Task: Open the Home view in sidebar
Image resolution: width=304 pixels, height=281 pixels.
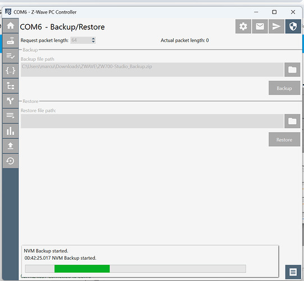Action: click(11, 26)
